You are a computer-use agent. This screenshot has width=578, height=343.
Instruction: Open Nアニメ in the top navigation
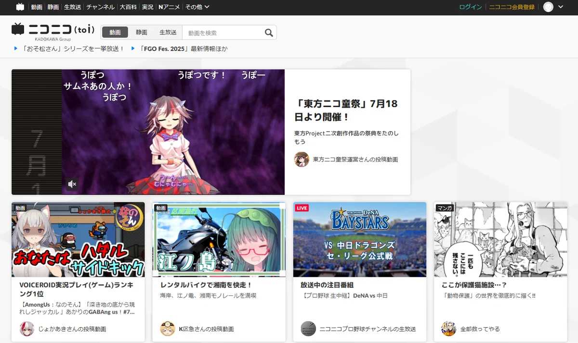coord(170,7)
